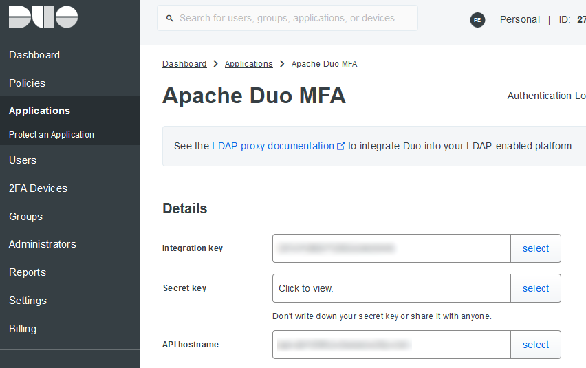Open 2FA Devices in the sidebar

click(x=38, y=188)
